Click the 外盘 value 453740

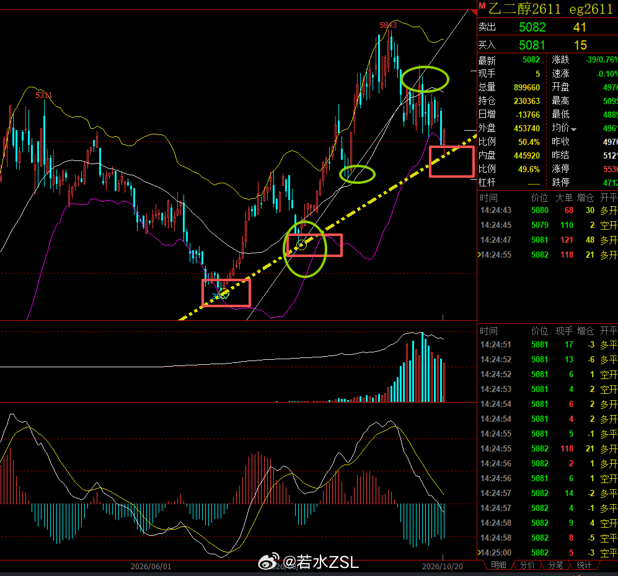[526, 128]
